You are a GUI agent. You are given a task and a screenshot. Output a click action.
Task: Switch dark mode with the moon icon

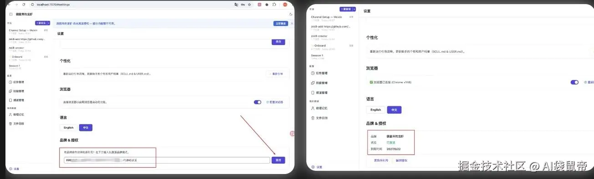[291, 15]
